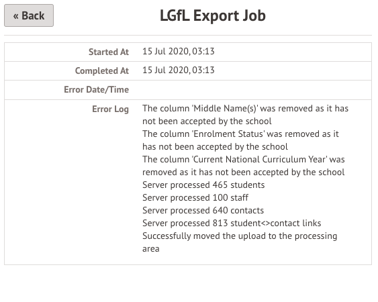Click the Error Date/Time label
Viewport: 378px width, 302px height.
tap(97, 90)
